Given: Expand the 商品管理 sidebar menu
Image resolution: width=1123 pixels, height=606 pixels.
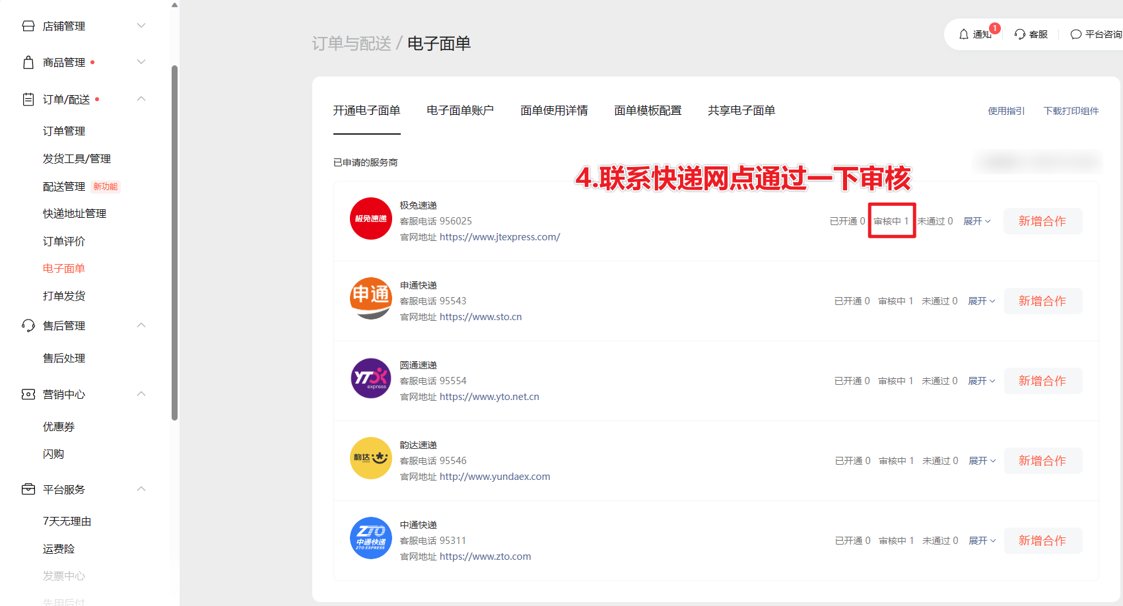Looking at the screenshot, I should (141, 62).
